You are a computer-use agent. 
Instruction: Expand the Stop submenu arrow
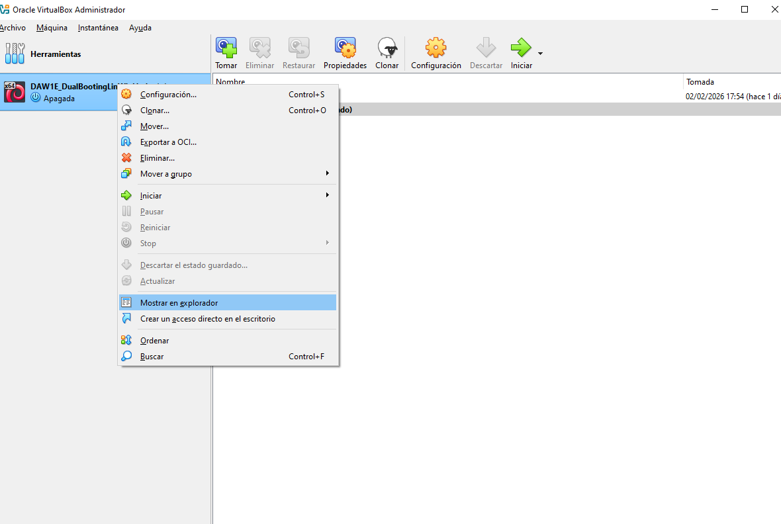tap(327, 243)
